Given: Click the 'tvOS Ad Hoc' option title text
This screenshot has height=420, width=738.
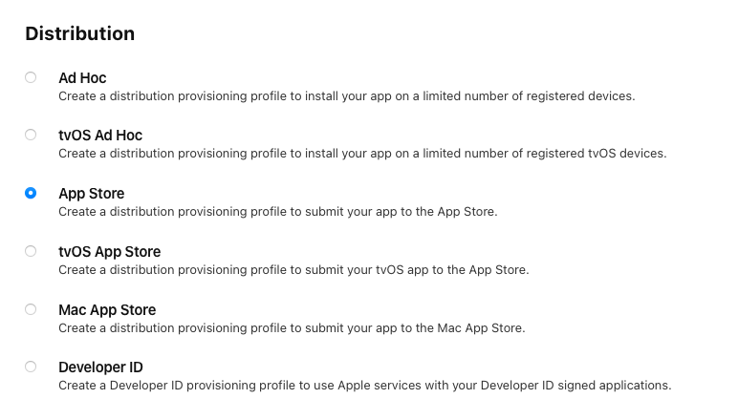Looking at the screenshot, I should pos(100,136).
